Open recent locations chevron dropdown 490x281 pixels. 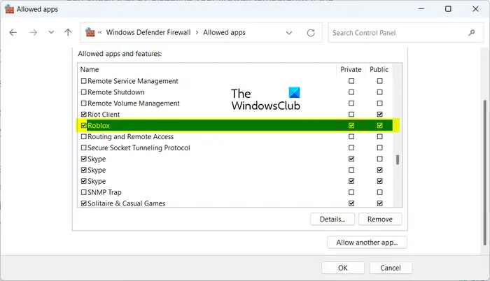pyautogui.click(x=51, y=32)
